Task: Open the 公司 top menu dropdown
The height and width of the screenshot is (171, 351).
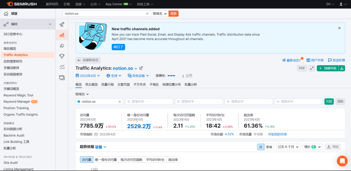Action: click(96, 4)
